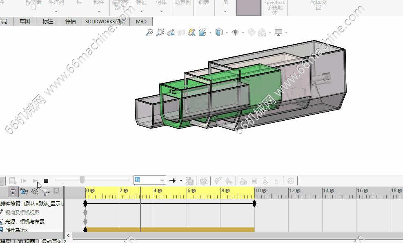Click the animation playback position slider
Viewport: 403px width, 243px height.
pyautogui.click(x=82, y=180)
